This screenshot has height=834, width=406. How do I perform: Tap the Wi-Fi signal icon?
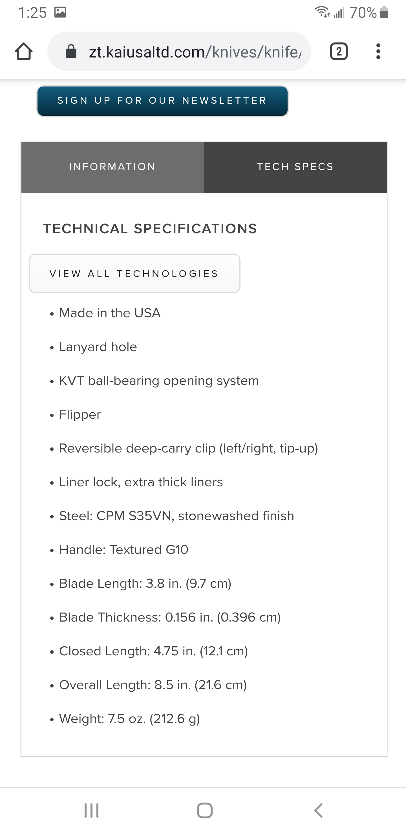pos(322,12)
